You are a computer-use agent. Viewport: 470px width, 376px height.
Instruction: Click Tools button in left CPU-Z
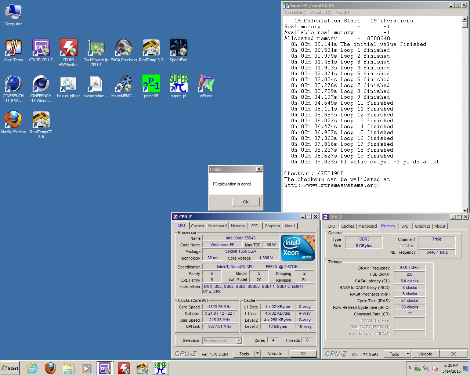[x=244, y=354]
